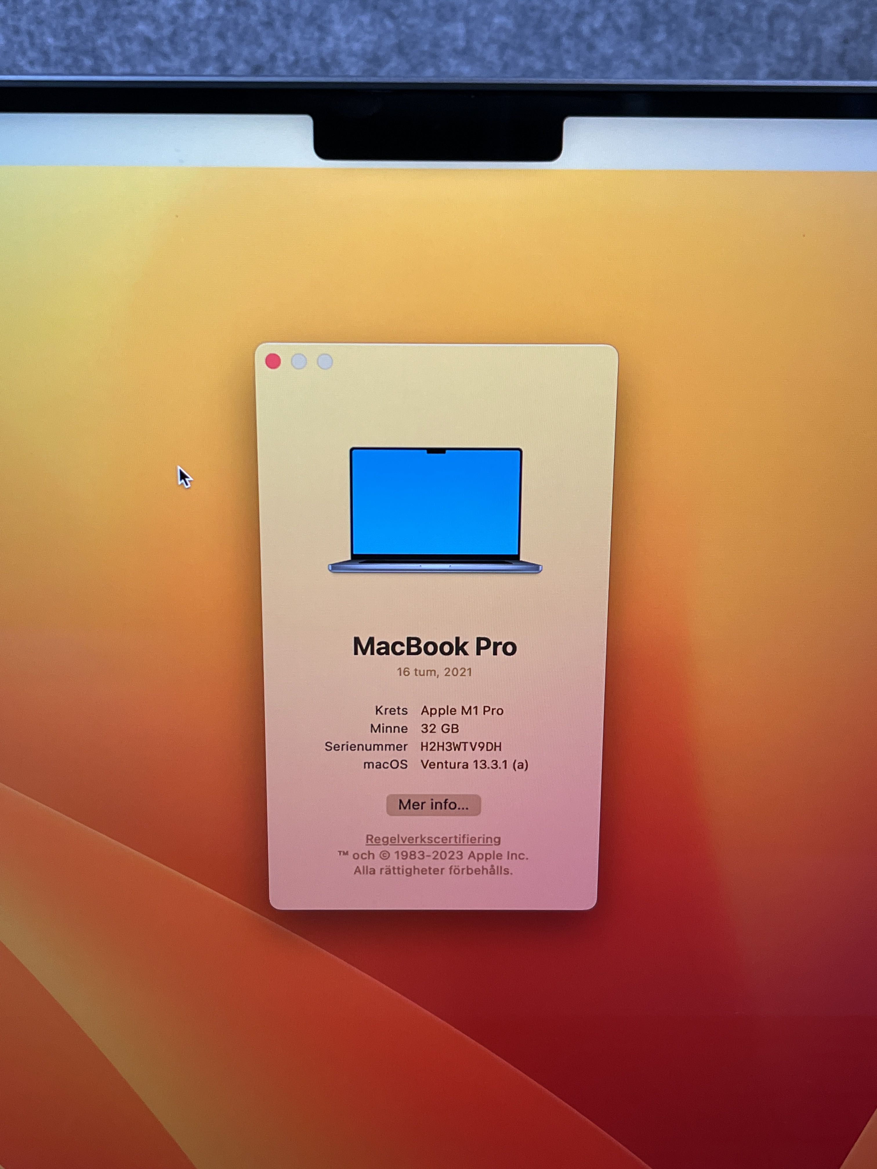Click the Minne label
The width and height of the screenshot is (877, 1169).
click(x=389, y=728)
